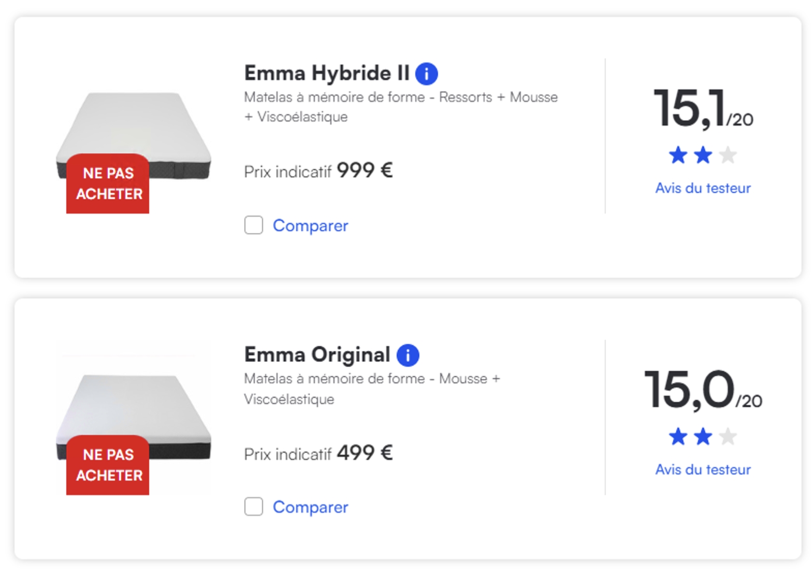Click info icon next to Emma Hybride II

pyautogui.click(x=427, y=74)
